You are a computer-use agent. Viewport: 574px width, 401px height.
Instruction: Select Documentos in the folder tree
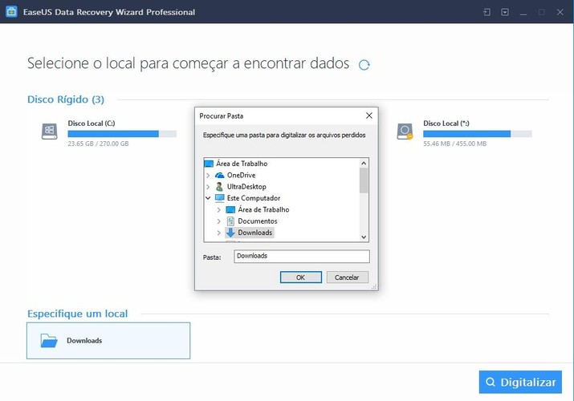[x=258, y=221]
